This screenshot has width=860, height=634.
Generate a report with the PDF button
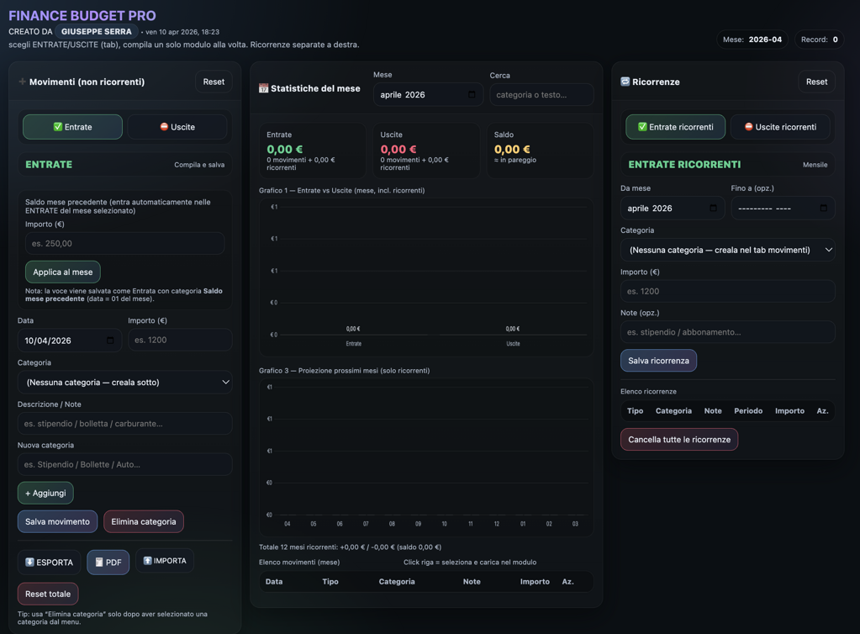[x=108, y=563]
